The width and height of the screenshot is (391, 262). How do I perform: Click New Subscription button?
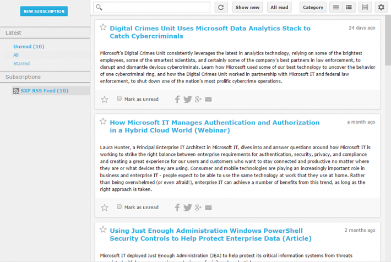tap(44, 11)
